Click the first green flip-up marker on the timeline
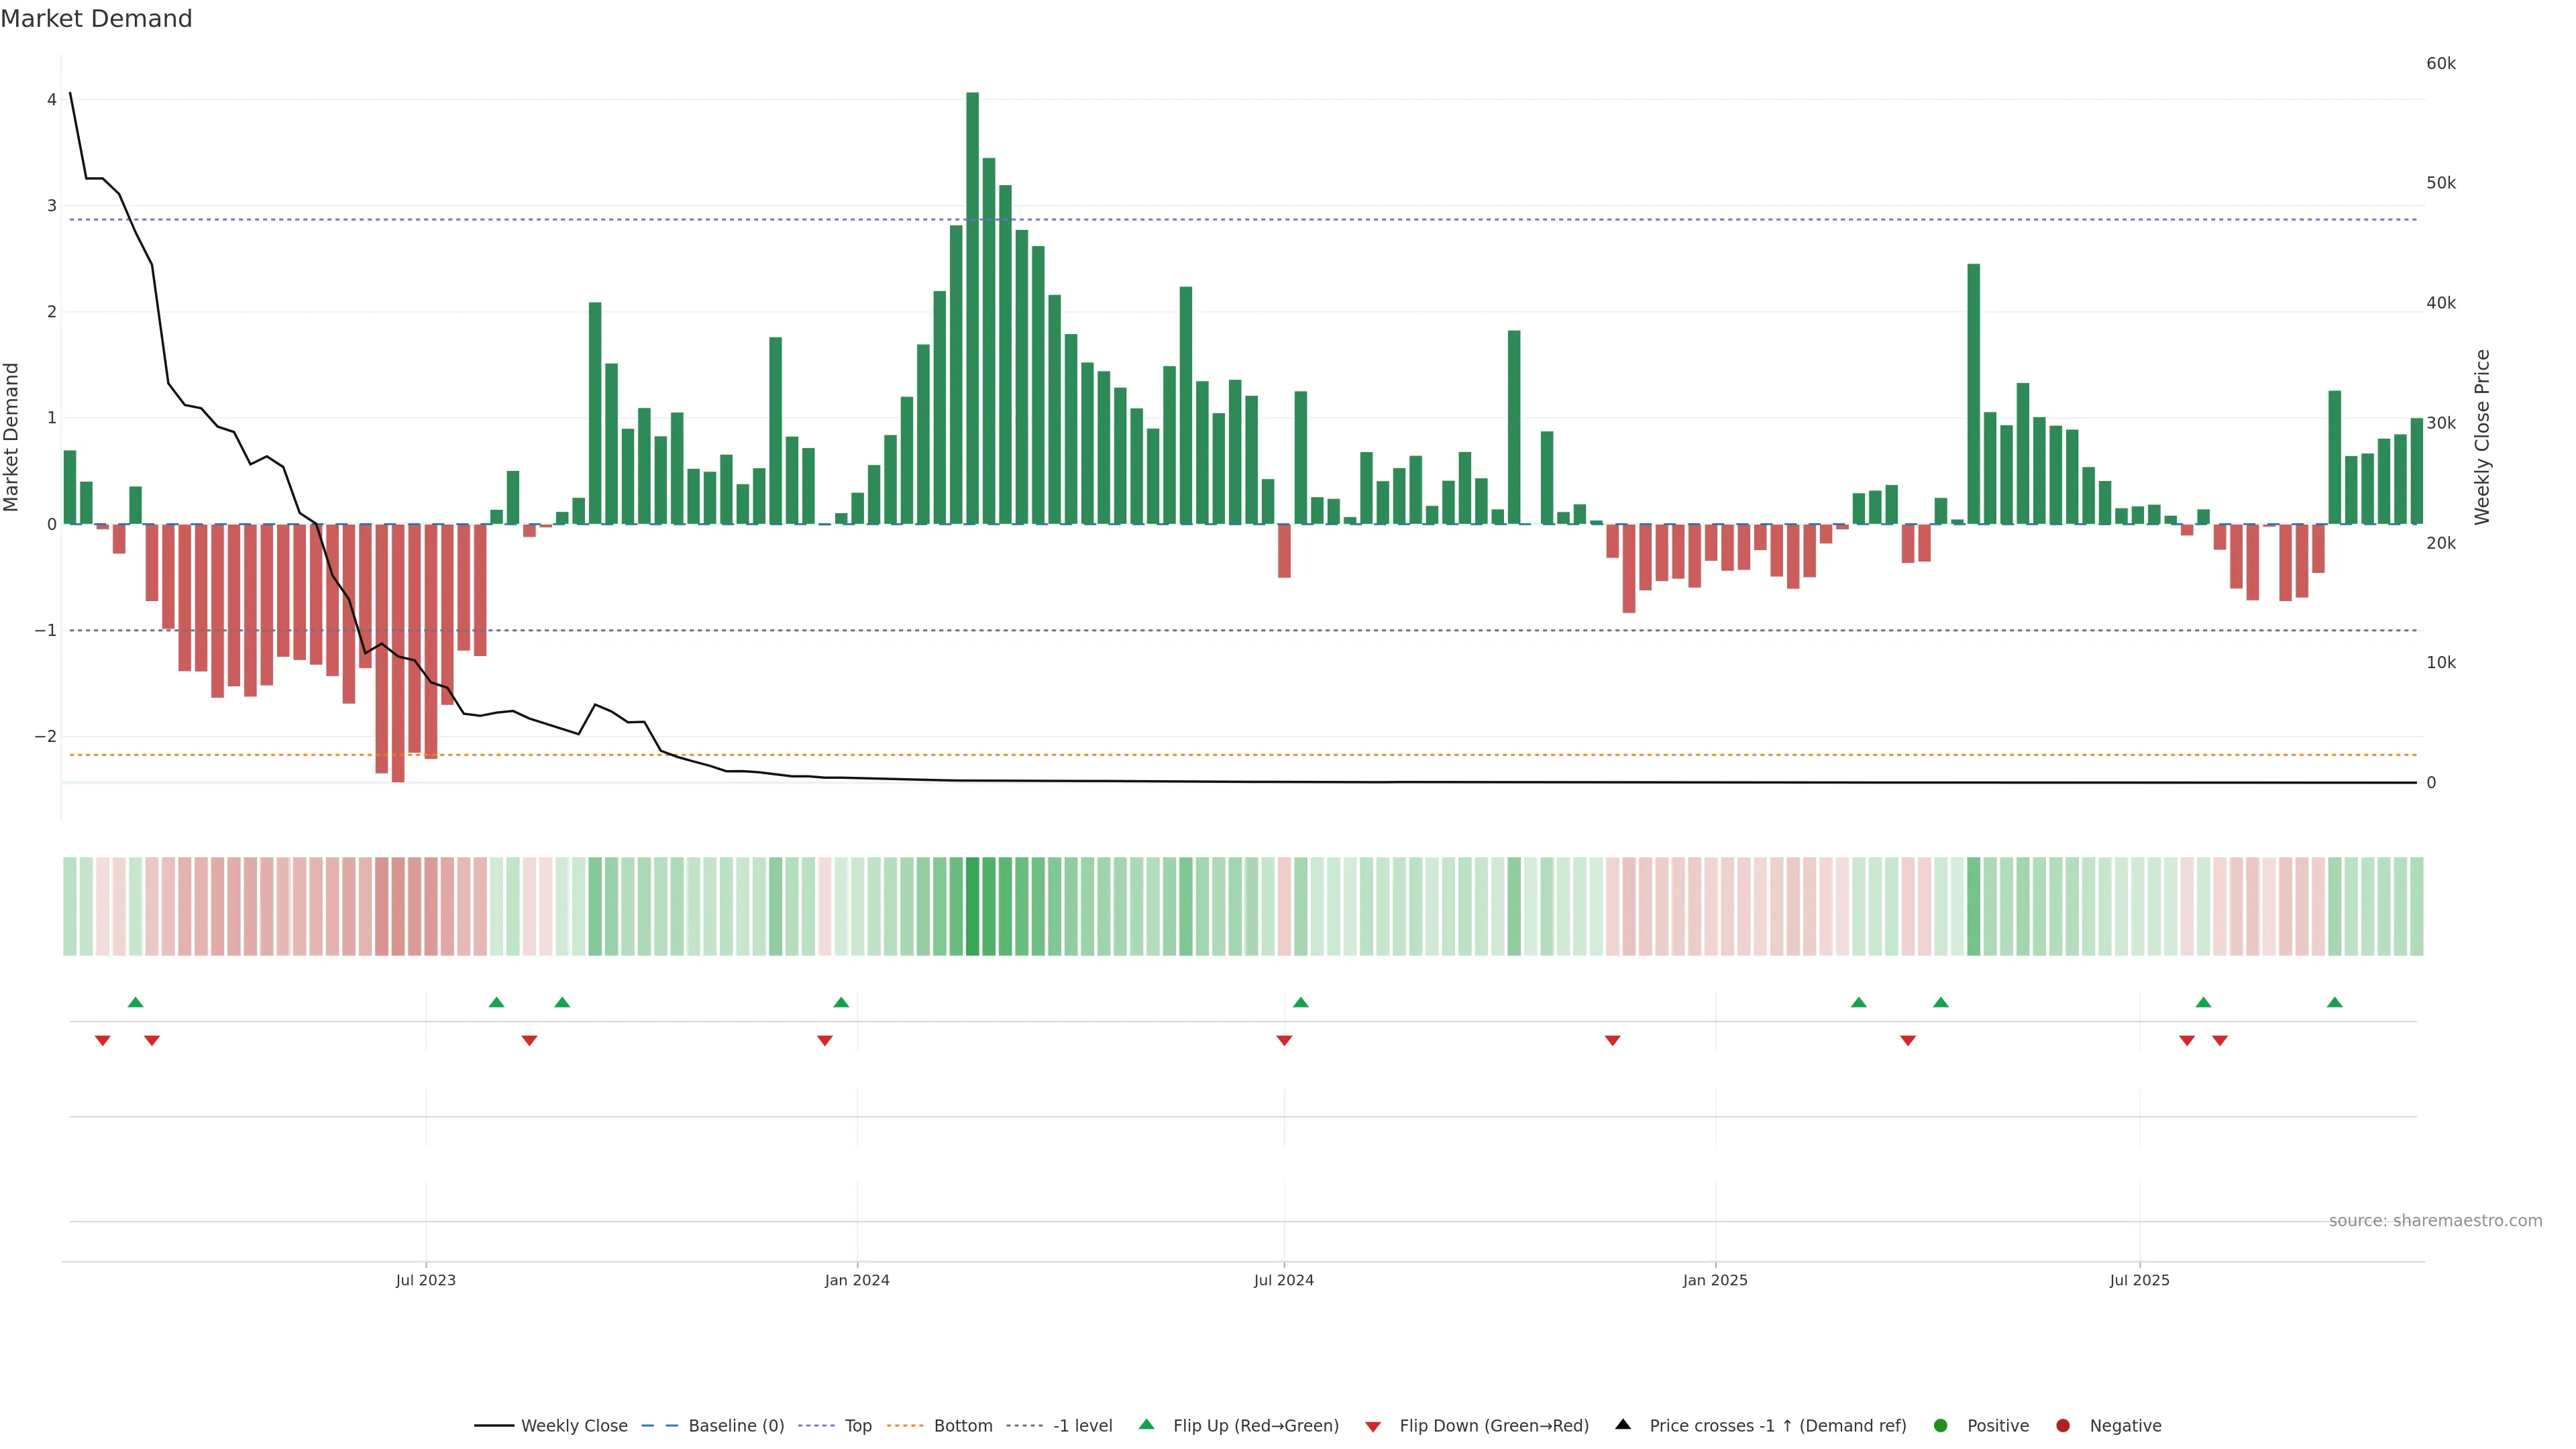 click(x=136, y=1002)
